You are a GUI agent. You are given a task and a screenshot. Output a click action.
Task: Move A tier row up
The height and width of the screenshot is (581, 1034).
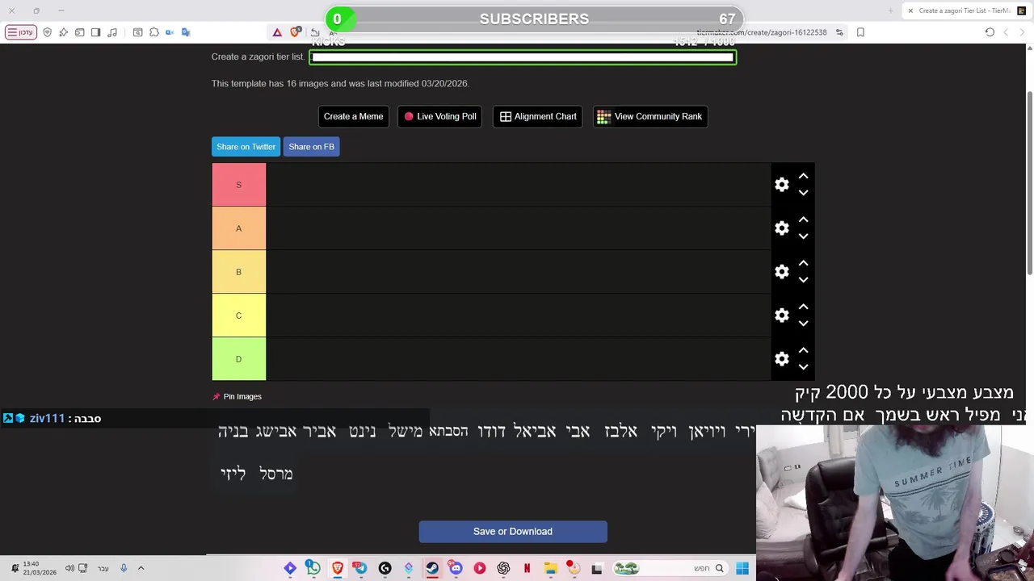pos(803,219)
